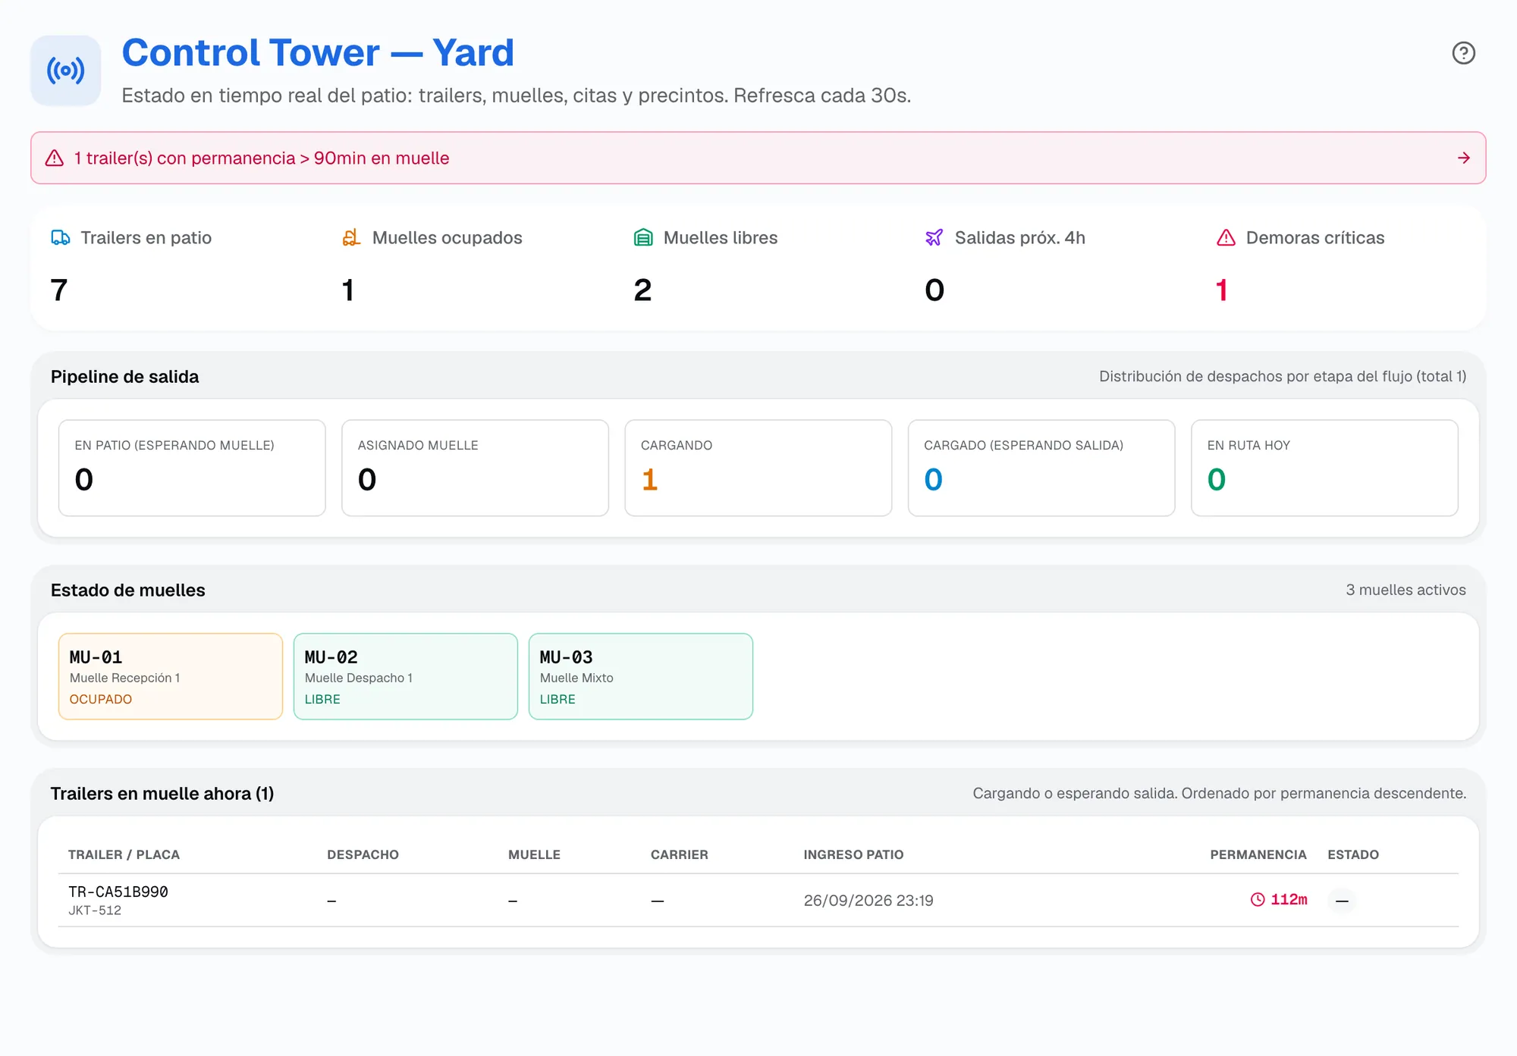Click the Pipeline de salida heading

coord(124,377)
